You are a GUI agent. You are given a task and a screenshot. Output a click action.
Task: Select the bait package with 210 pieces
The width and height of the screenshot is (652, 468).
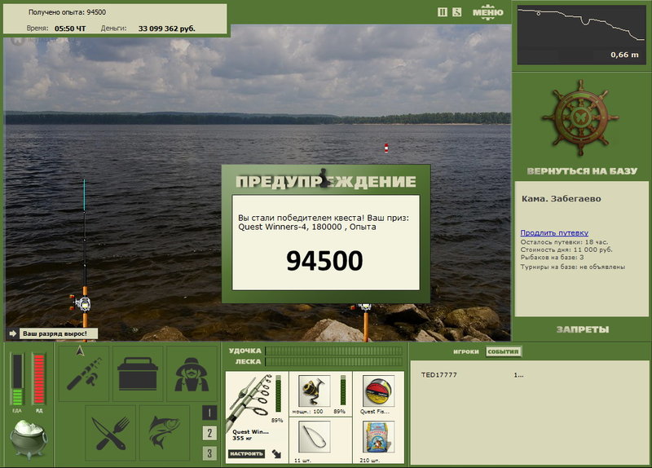coord(378,437)
